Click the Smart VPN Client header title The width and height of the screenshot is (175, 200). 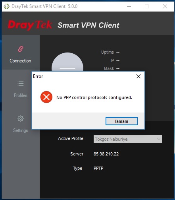point(88,25)
